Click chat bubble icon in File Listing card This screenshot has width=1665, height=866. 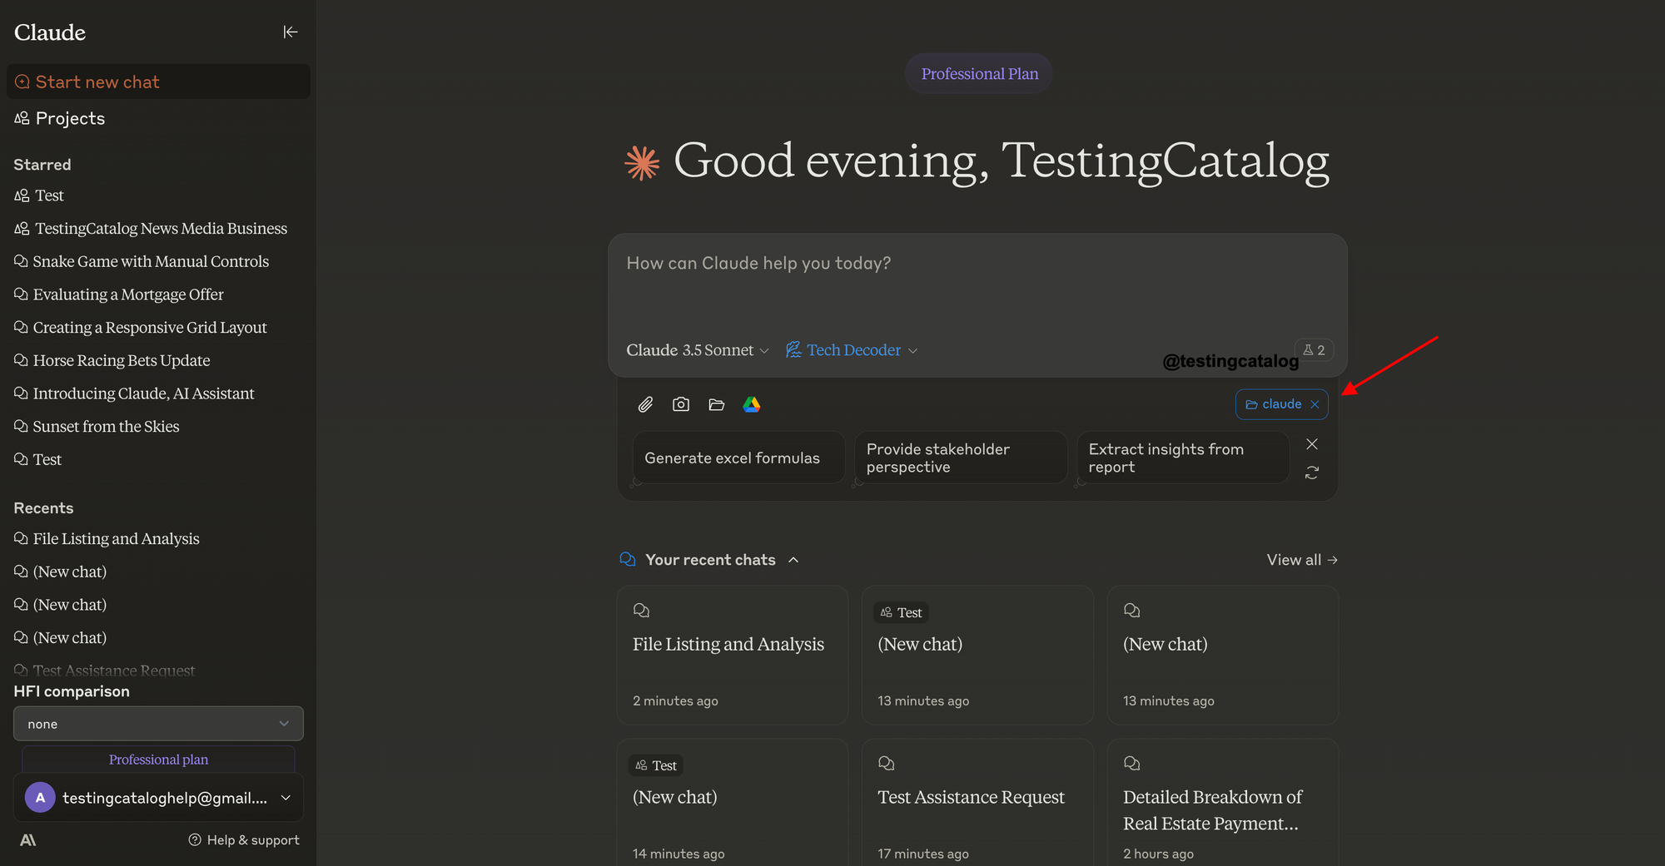[641, 611]
